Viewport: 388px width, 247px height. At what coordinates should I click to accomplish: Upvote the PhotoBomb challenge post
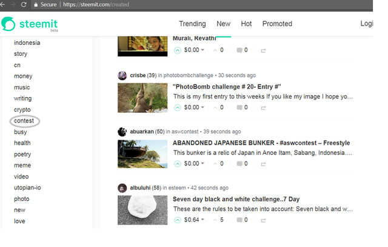coord(178,108)
